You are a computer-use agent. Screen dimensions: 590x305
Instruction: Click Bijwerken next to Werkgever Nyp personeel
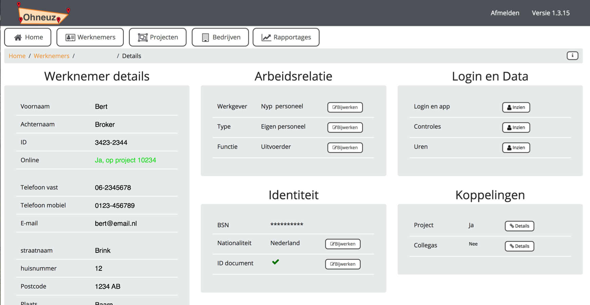pyautogui.click(x=345, y=107)
